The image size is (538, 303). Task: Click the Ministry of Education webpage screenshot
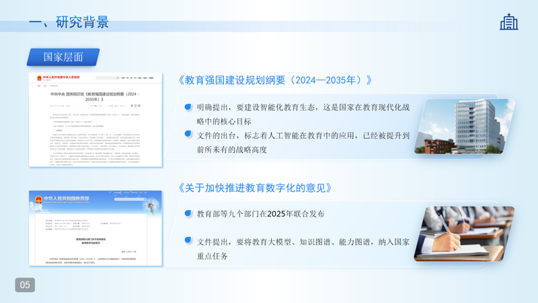(95, 229)
